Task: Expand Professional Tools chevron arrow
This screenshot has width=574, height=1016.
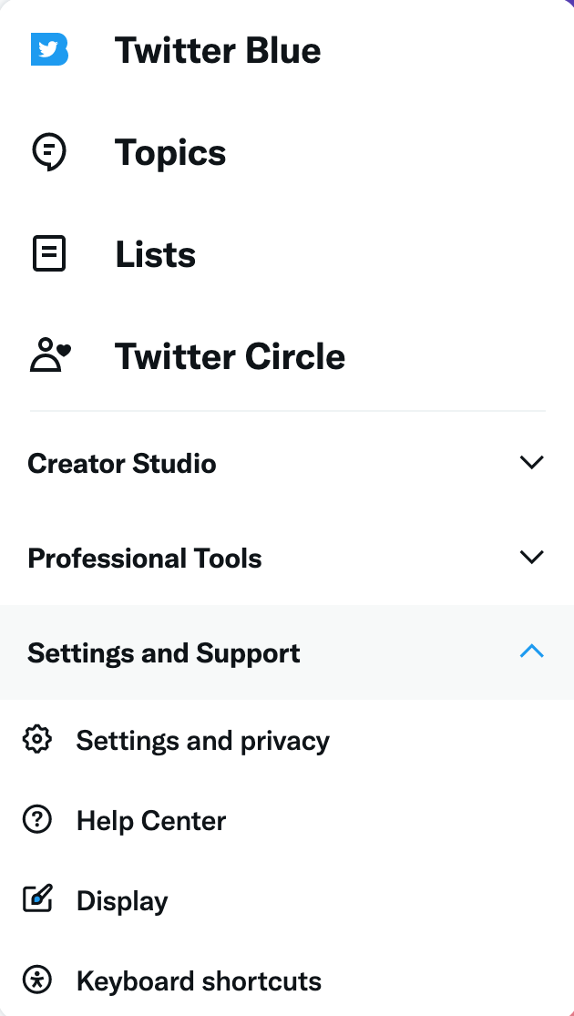Action: pyautogui.click(x=531, y=558)
